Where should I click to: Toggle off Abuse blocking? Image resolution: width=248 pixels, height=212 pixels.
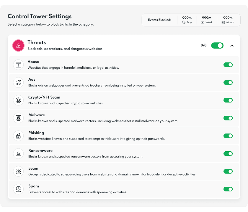pyautogui.click(x=228, y=64)
